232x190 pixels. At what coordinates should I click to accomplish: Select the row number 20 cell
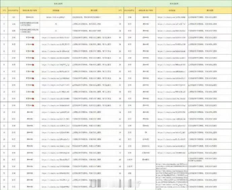(4, 146)
